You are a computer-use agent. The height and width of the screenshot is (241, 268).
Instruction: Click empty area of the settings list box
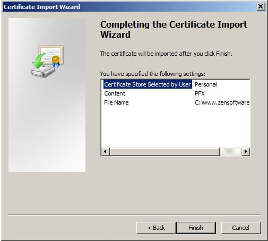coord(176,127)
